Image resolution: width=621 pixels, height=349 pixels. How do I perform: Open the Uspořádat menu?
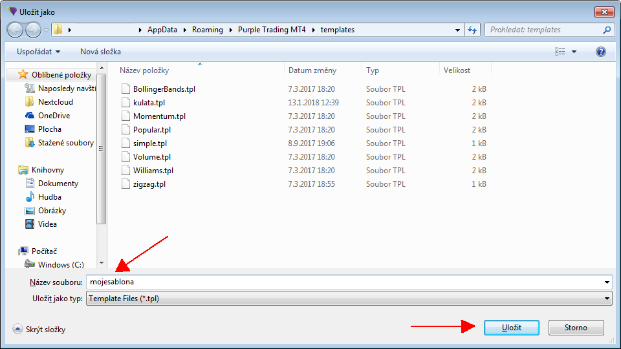(x=38, y=52)
